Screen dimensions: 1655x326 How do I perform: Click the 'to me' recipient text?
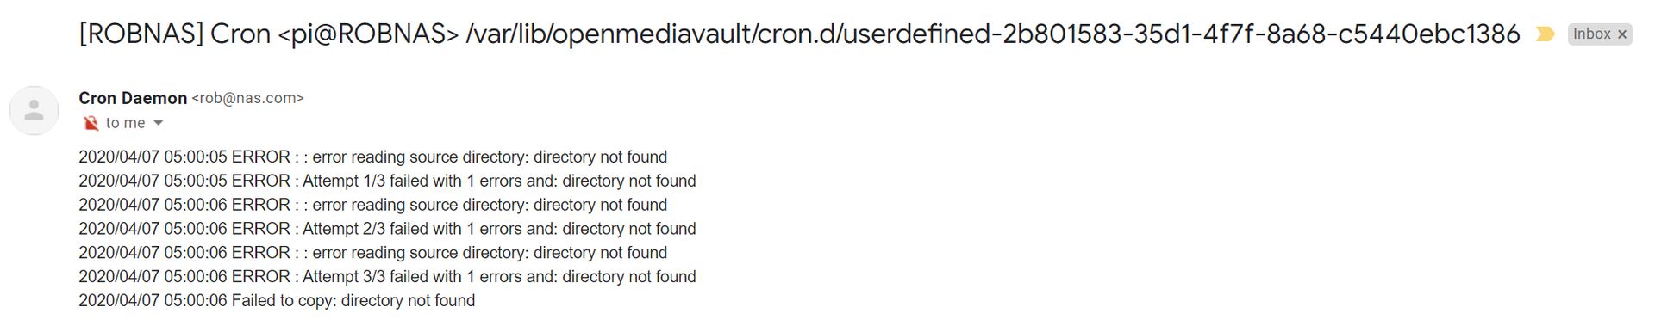coord(125,123)
